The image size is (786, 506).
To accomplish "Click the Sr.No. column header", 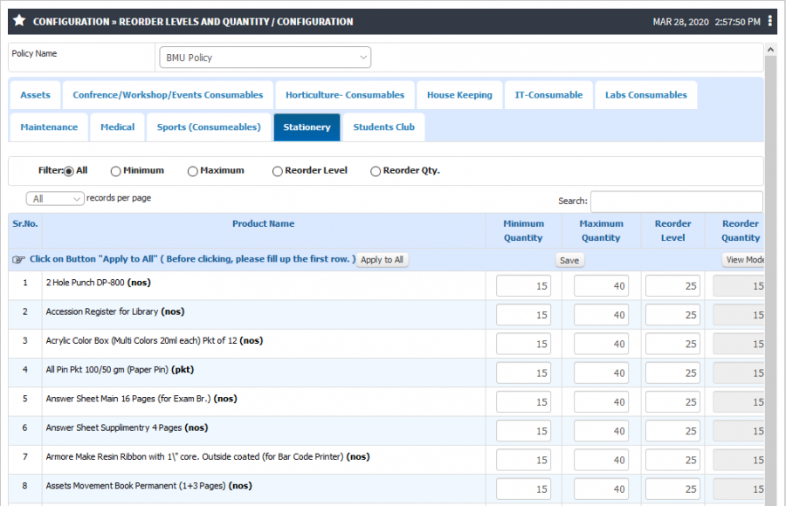I will [25, 224].
